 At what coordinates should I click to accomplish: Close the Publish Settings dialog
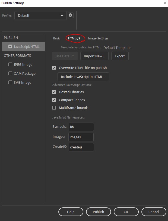coord(164,3)
